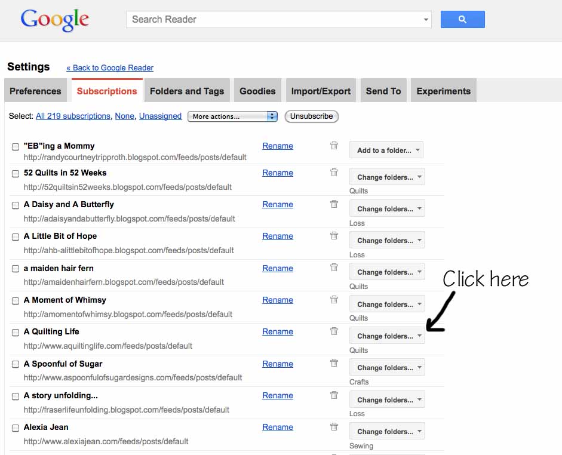Click the Unsubscribe button
Viewport: 562px width, 455px height.
311,116
